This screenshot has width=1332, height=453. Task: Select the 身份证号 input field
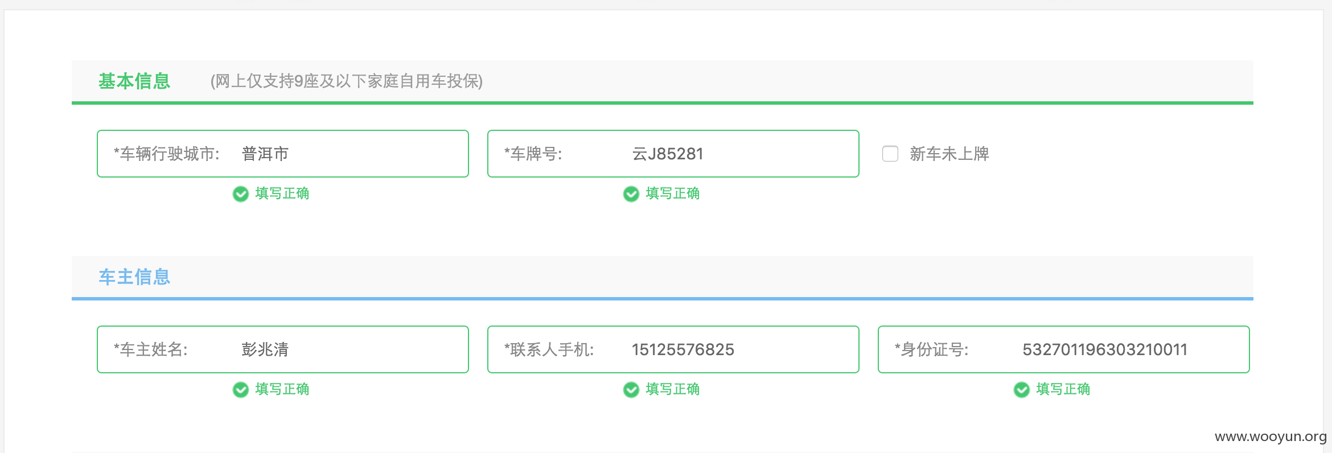(x=1064, y=349)
